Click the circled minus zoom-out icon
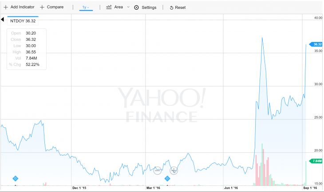 point(157,169)
